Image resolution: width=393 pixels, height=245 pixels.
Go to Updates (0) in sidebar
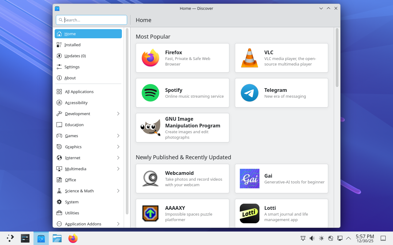[75, 56]
